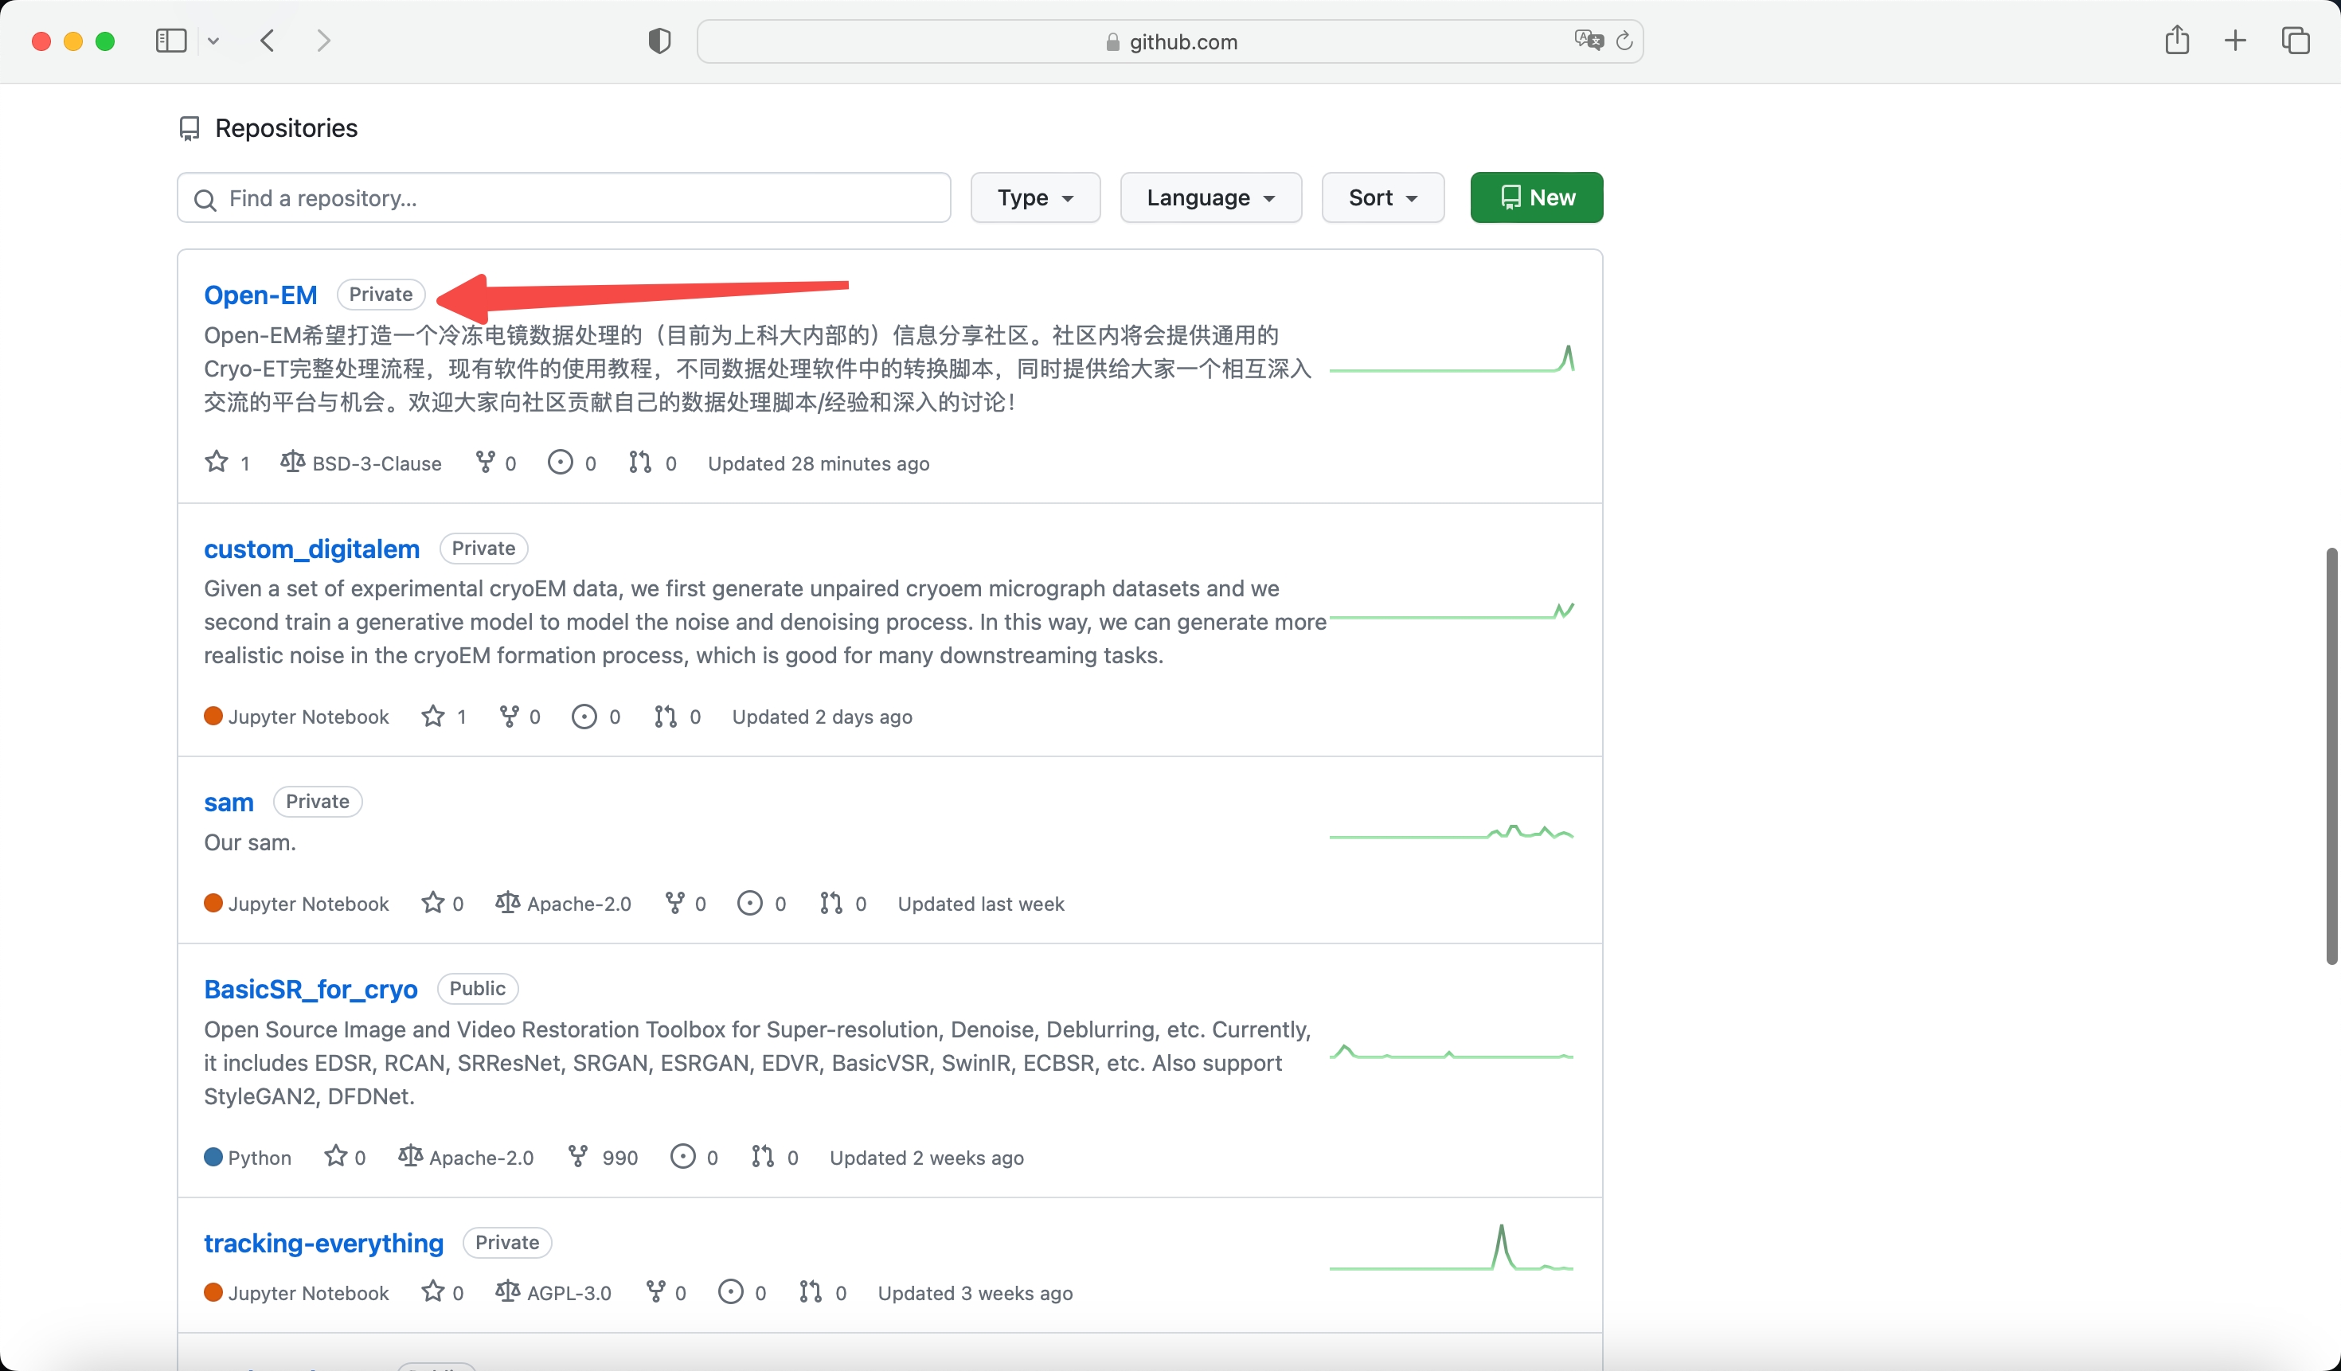This screenshot has height=1371, width=2341.
Task: Click the github.com address bar
Action: click(1170, 41)
